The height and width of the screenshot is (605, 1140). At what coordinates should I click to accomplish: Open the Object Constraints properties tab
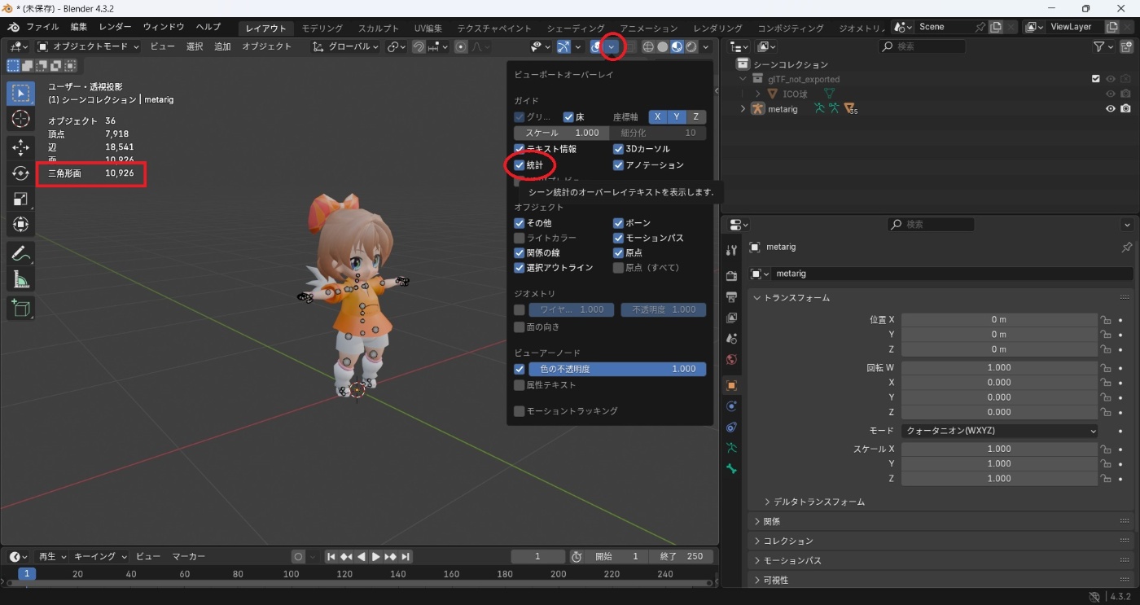click(x=731, y=427)
